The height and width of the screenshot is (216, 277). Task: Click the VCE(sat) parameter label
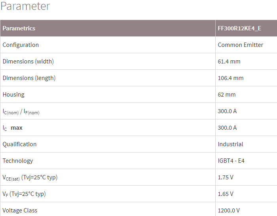pos(30,177)
